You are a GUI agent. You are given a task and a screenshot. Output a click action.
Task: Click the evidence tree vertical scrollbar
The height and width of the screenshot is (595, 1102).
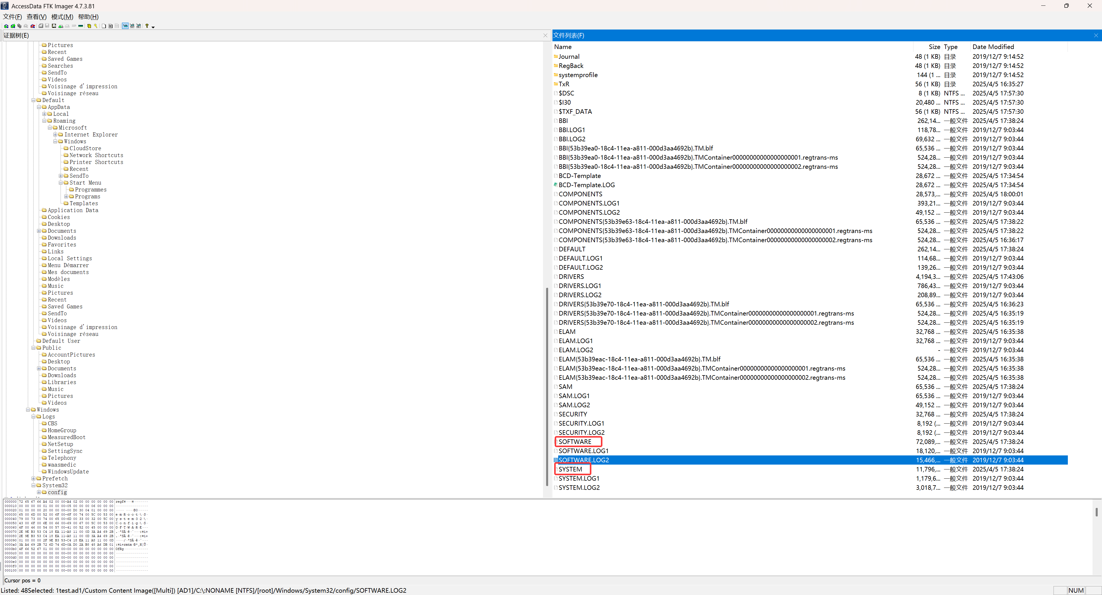coord(547,384)
